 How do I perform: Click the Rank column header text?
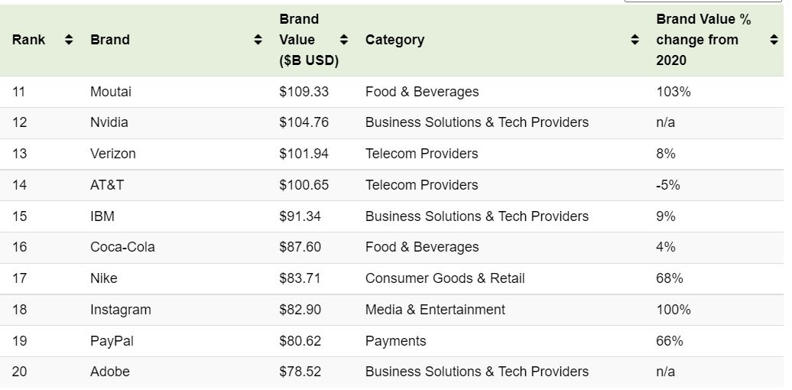coord(28,40)
